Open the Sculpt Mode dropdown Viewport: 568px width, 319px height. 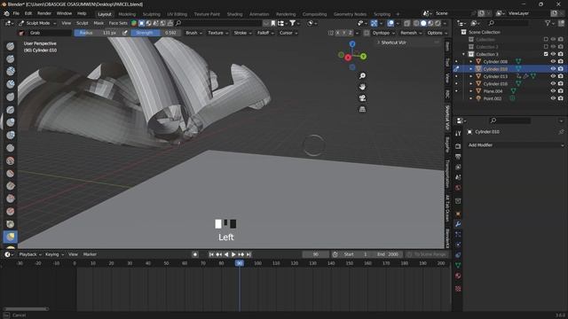pos(37,23)
